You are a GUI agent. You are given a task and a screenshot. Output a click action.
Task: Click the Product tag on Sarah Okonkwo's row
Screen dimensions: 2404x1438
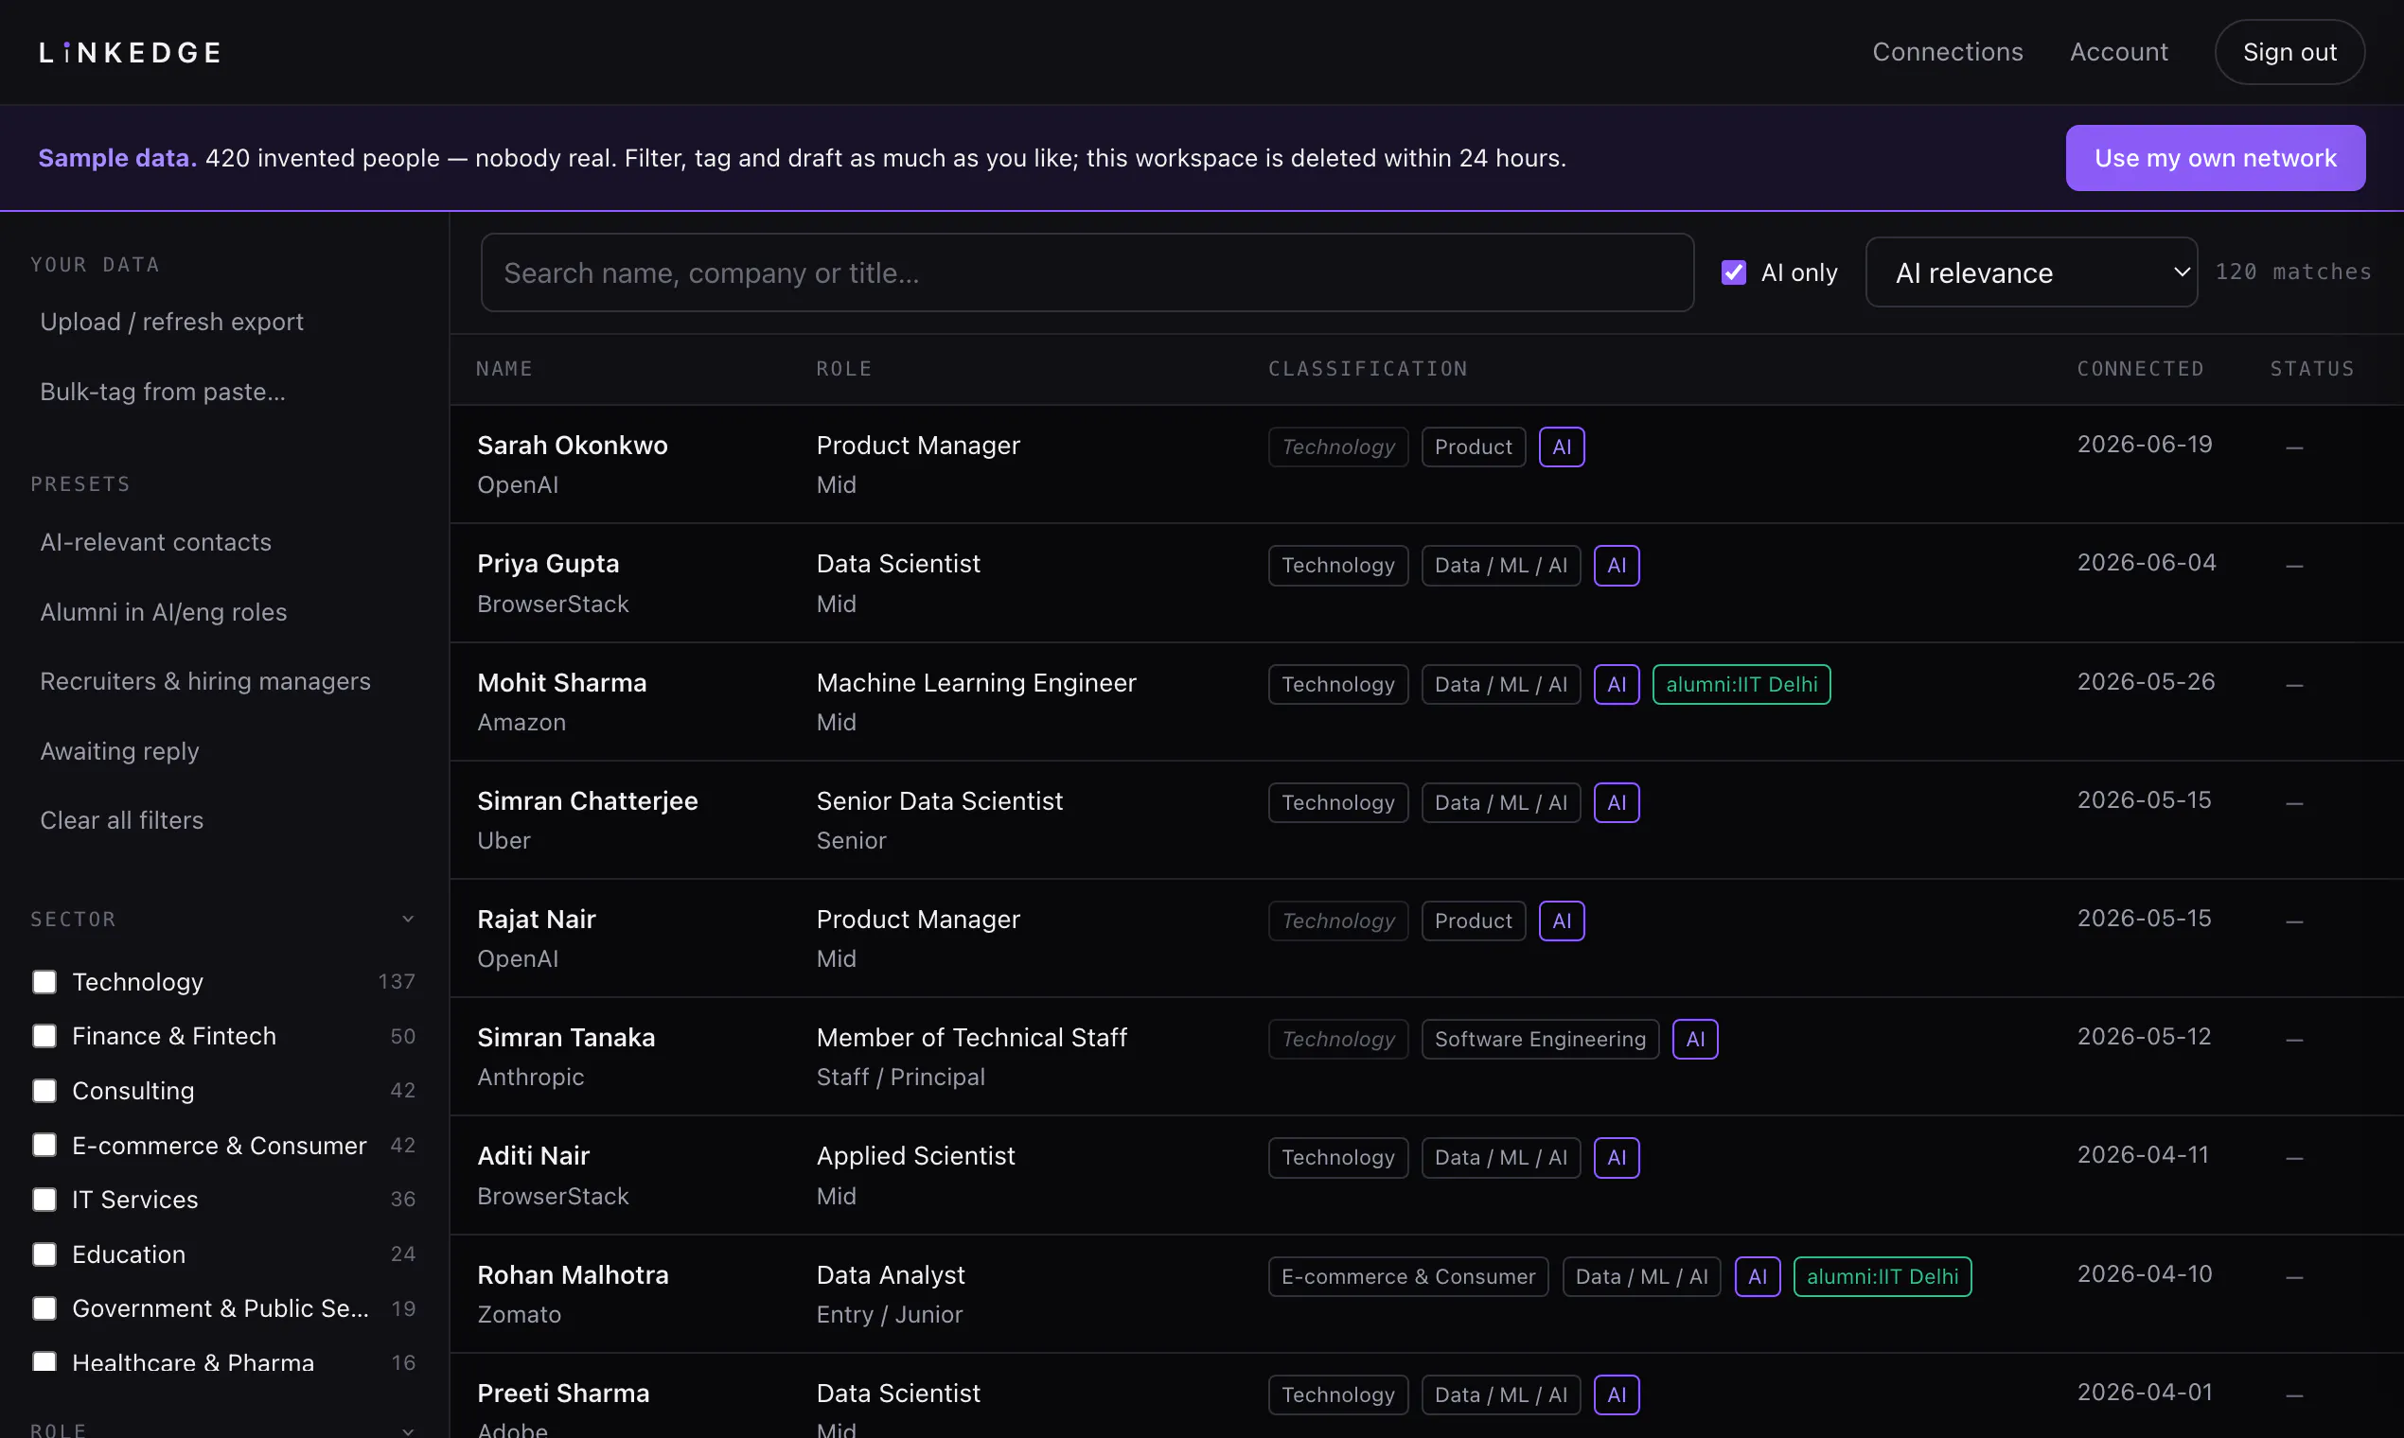tap(1474, 447)
